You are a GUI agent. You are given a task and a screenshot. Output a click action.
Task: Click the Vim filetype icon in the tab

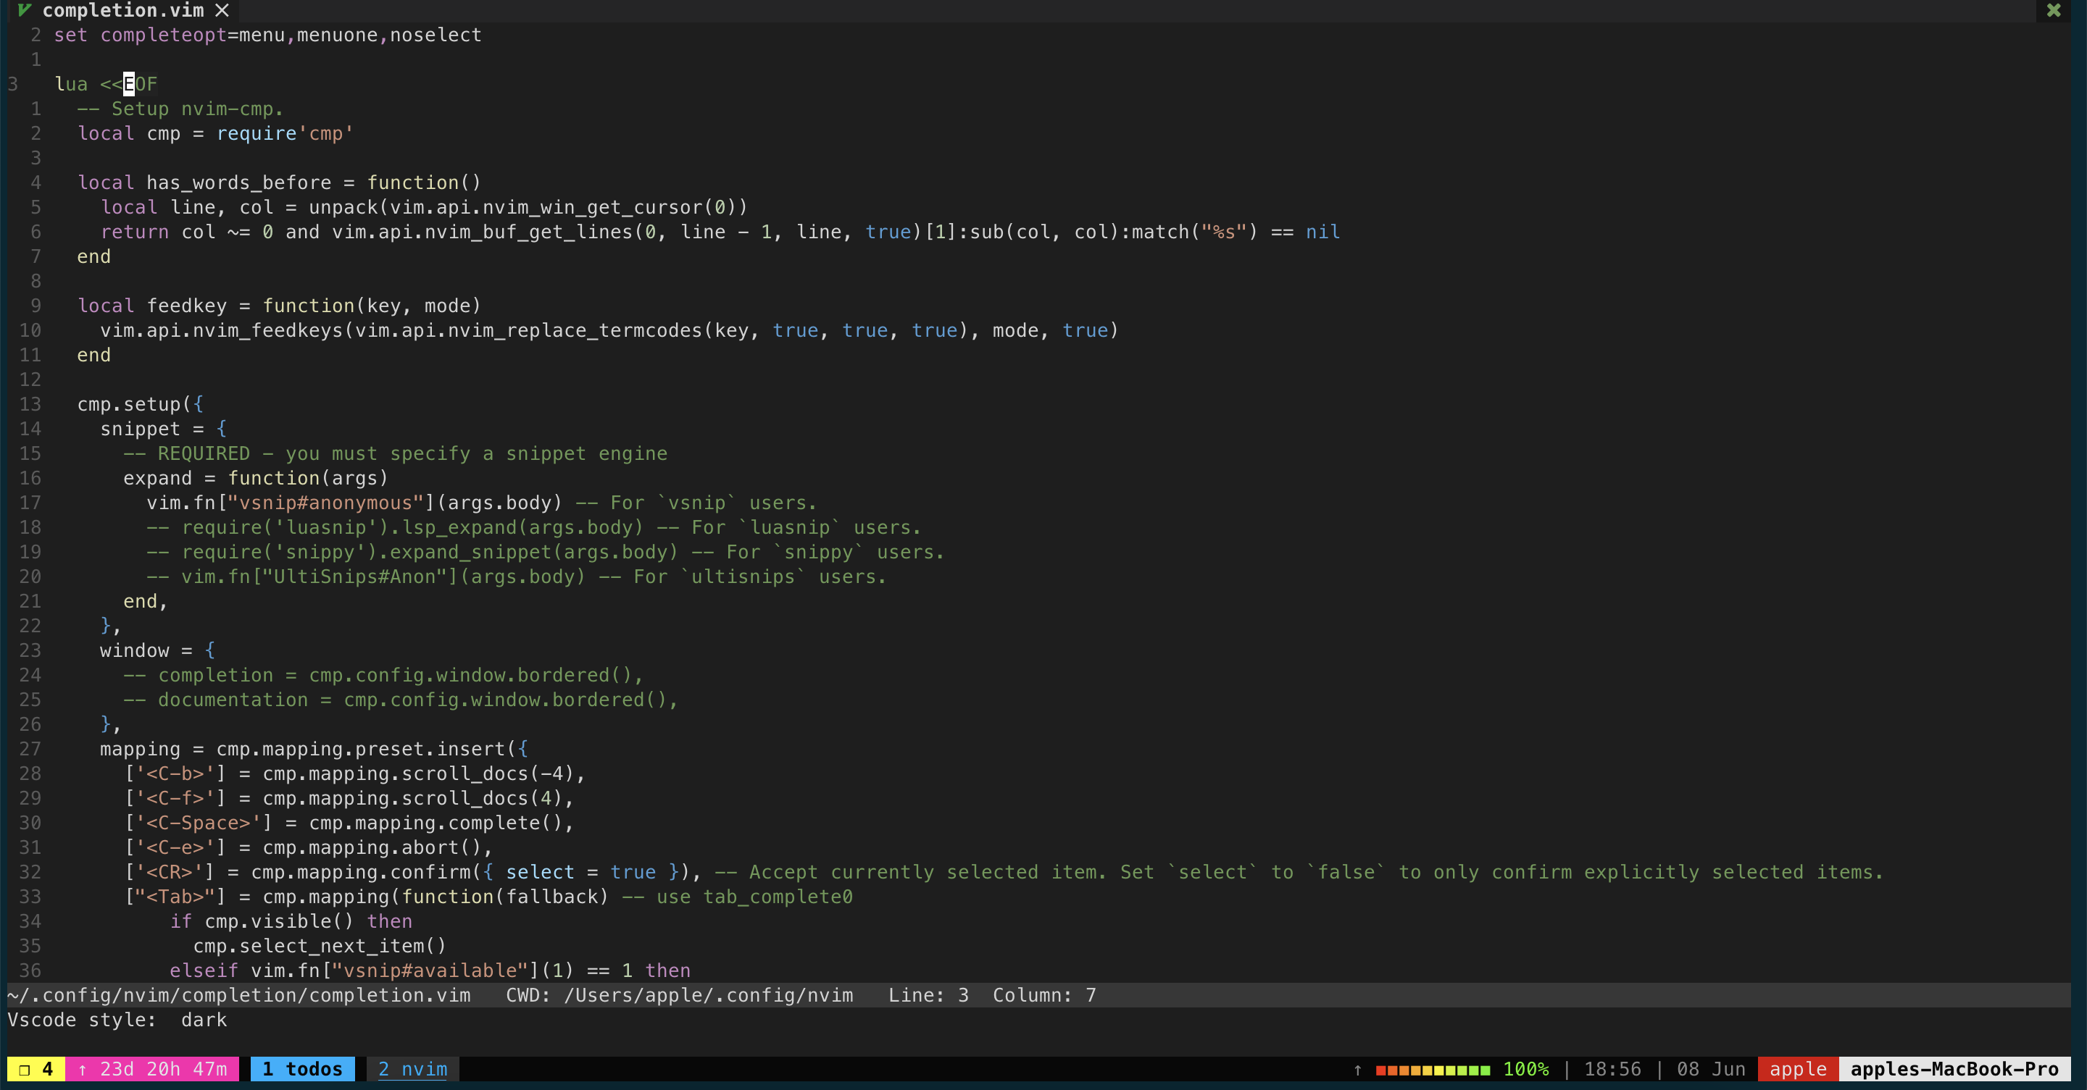point(25,9)
